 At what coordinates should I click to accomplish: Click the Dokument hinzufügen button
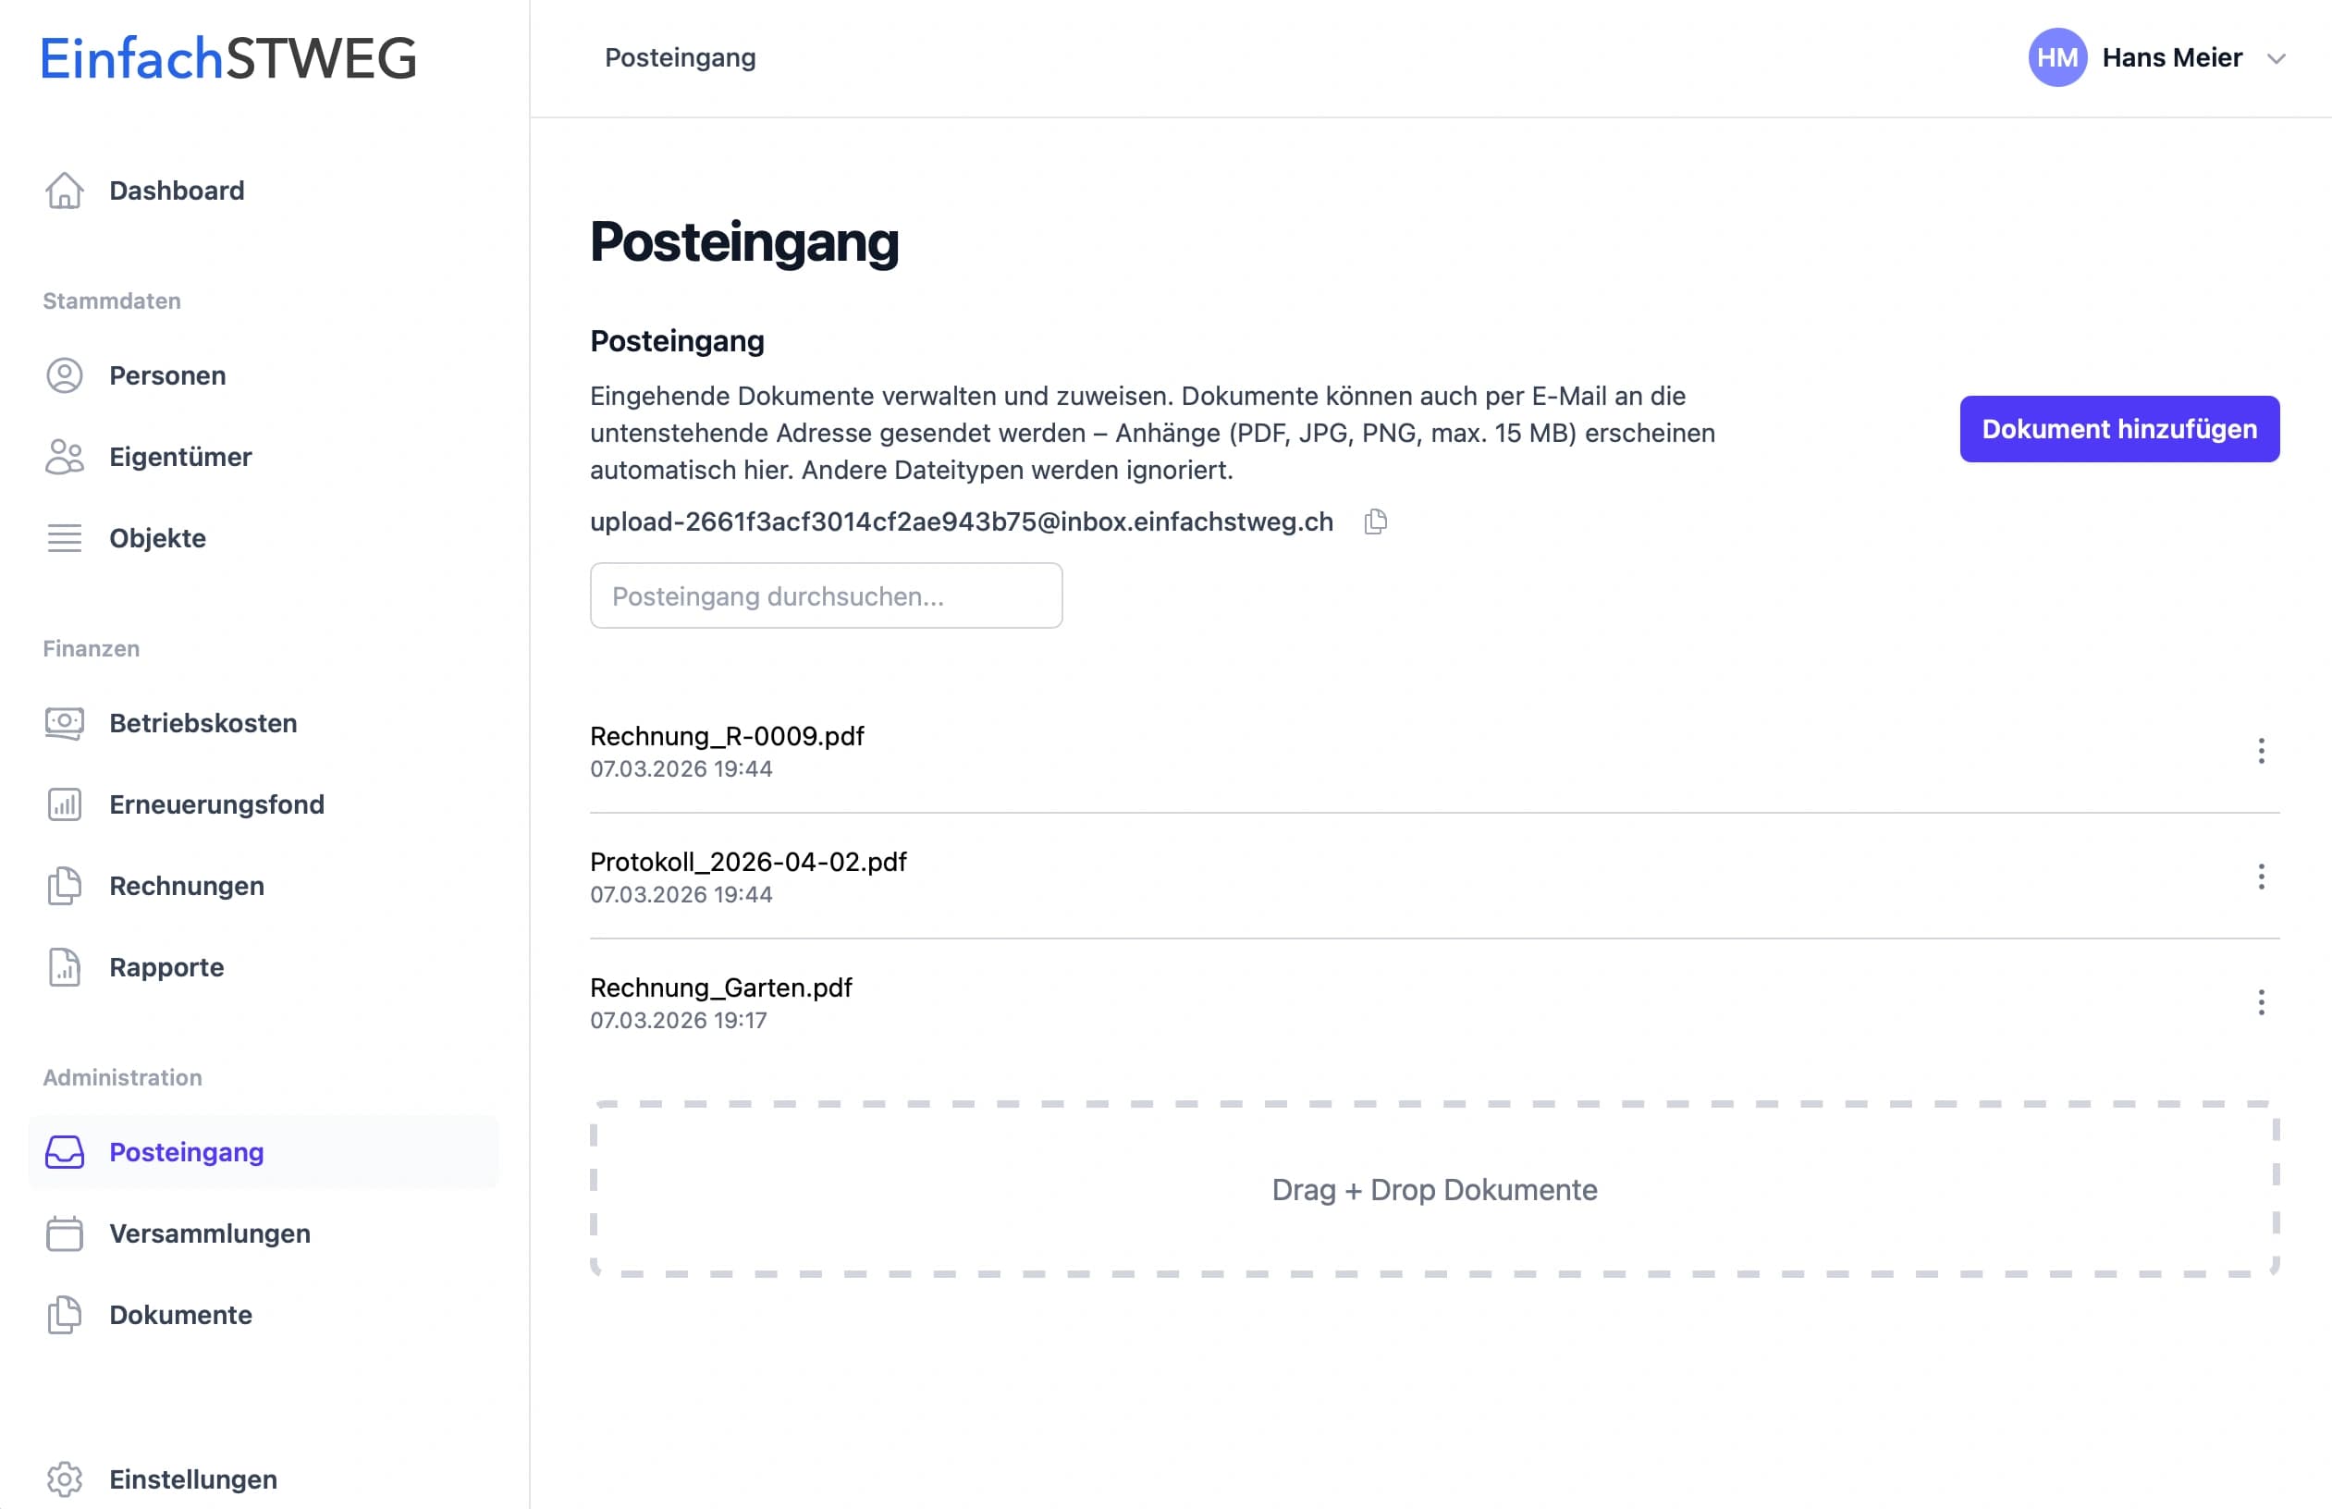2118,428
